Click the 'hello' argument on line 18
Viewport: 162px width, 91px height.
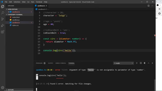pos(68,51)
